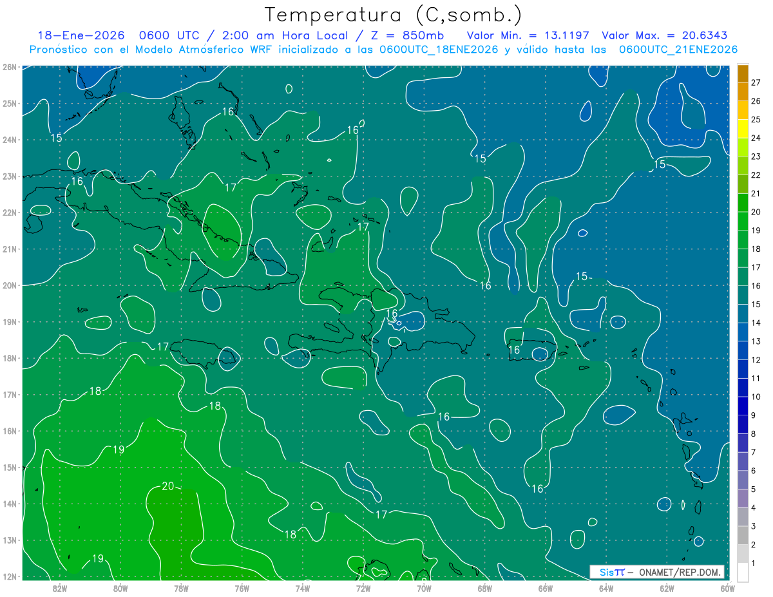
Task: Select "Valor Min. = 13.1197" readout
Action: (x=528, y=35)
